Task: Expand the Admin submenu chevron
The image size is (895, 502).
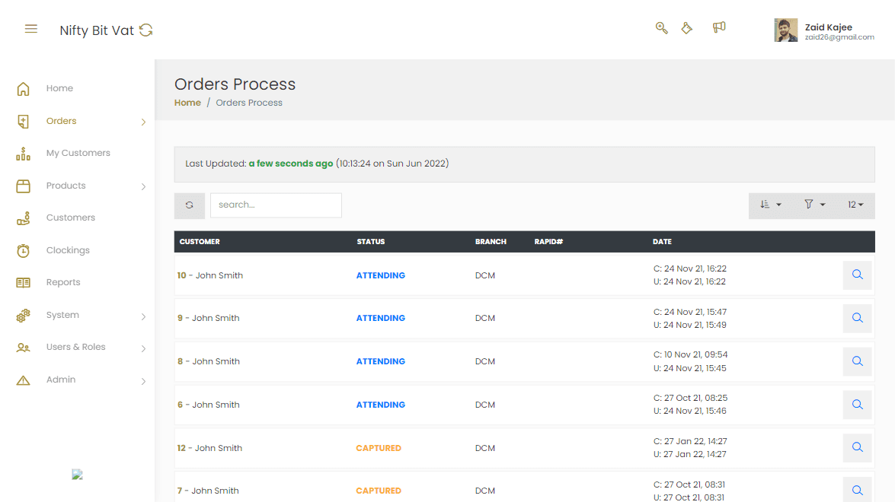Action: tap(143, 381)
